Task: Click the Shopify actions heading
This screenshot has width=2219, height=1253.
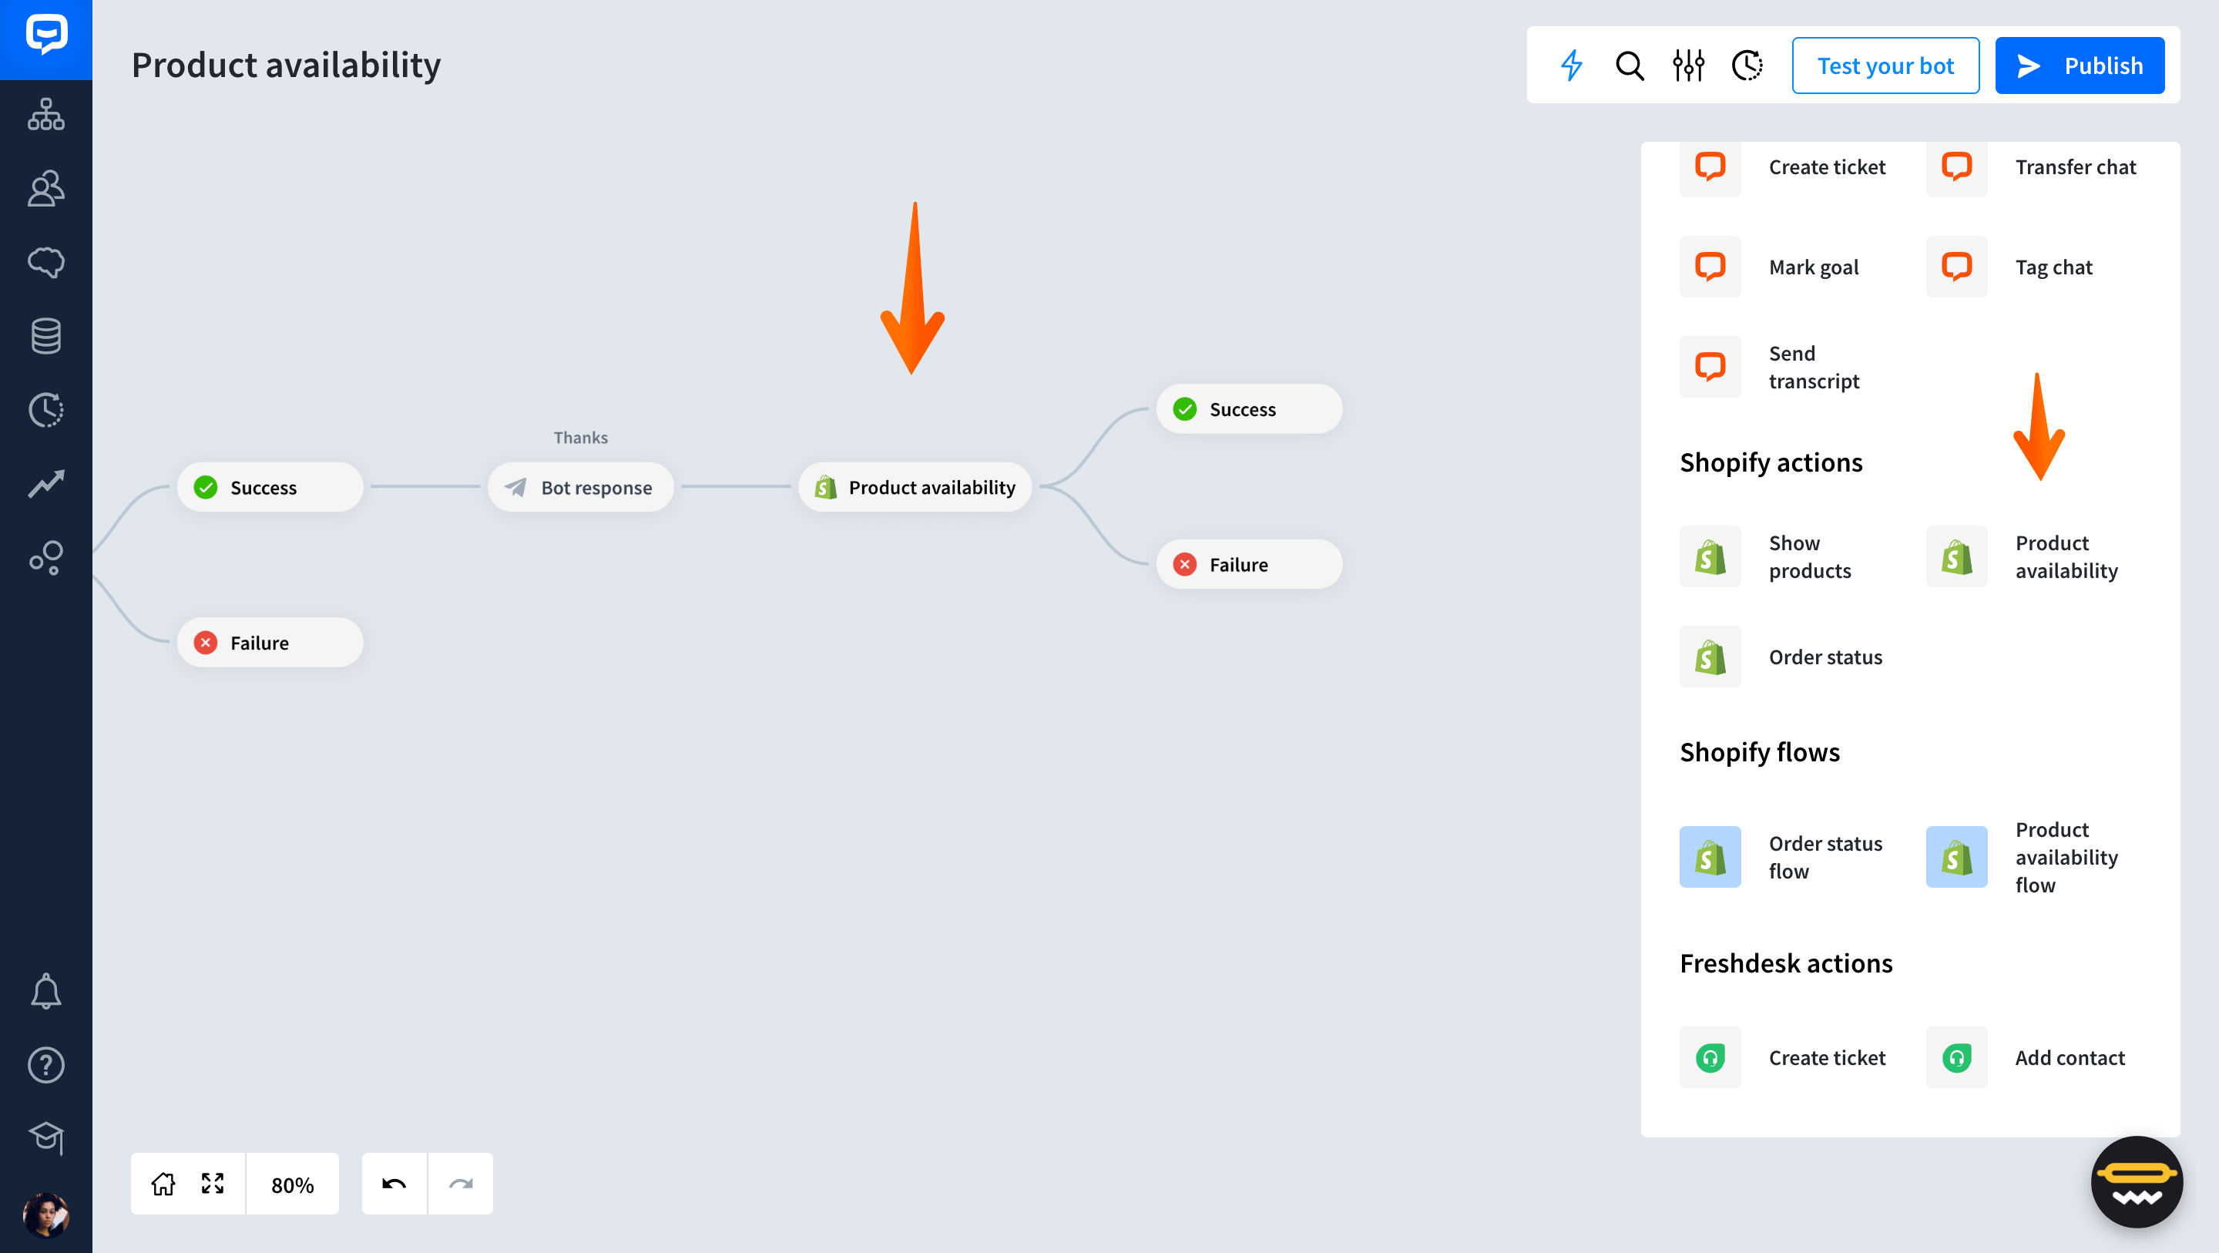Action: [x=1771, y=463]
